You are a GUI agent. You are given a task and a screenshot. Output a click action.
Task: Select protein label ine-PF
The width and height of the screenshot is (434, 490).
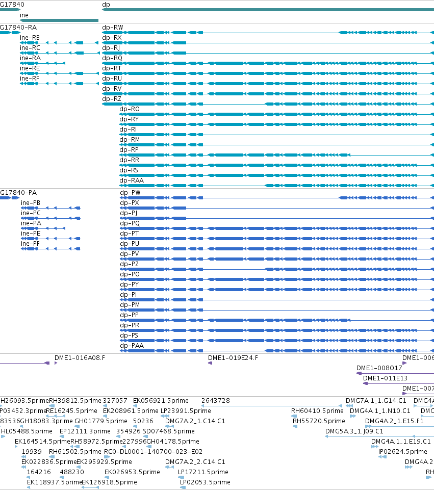tap(30, 244)
